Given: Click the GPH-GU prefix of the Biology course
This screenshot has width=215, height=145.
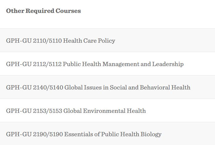Looking at the screenshot, I should point(19,134).
